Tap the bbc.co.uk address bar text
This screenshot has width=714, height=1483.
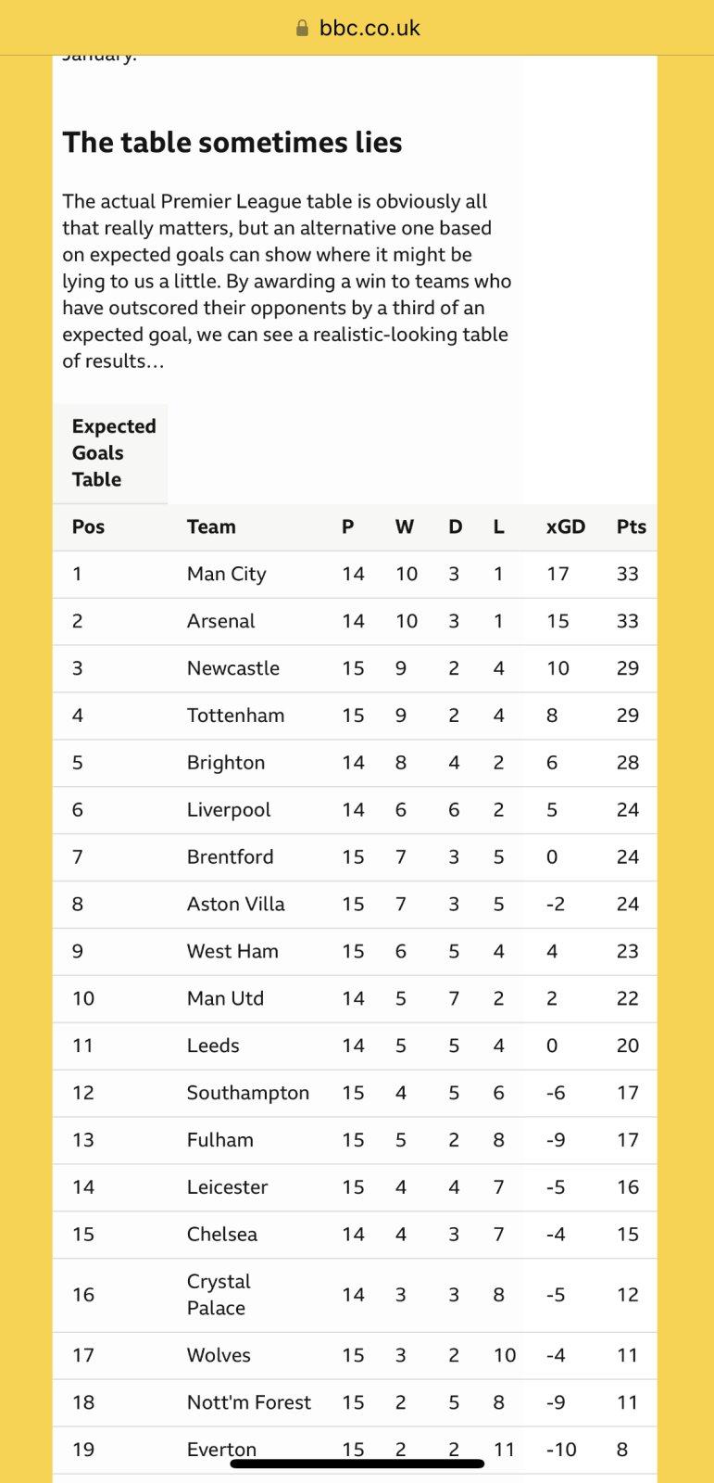pos(369,29)
